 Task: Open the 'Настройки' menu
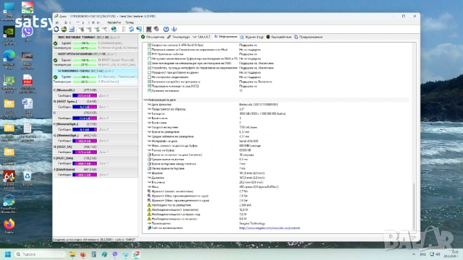(x=114, y=22)
